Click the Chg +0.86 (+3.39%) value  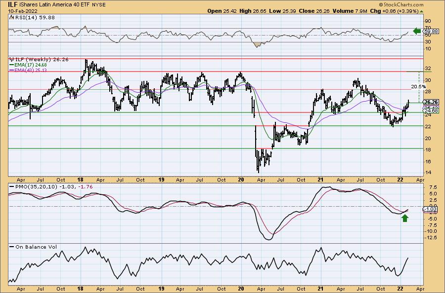click(x=394, y=11)
